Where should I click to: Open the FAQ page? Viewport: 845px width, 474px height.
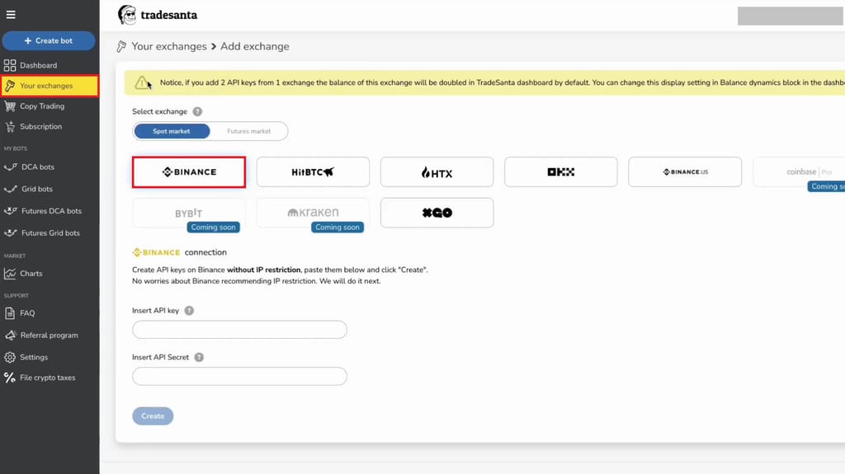(x=27, y=313)
